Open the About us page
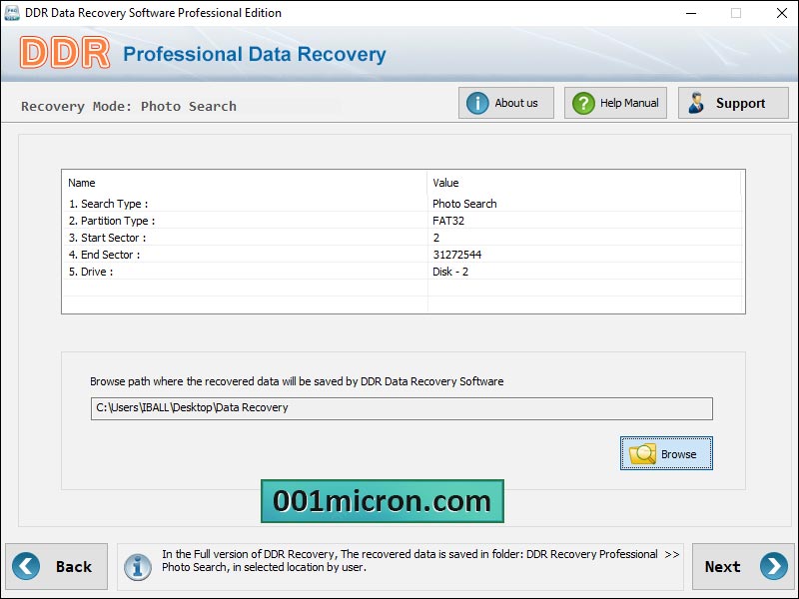 click(x=506, y=103)
